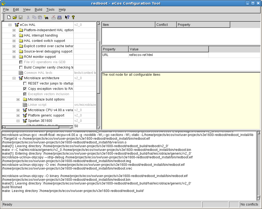Open the Tools menu
This screenshot has width=262, height=209.
pos(50,10)
